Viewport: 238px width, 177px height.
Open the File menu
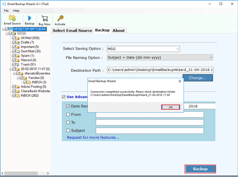(x=6, y=10)
